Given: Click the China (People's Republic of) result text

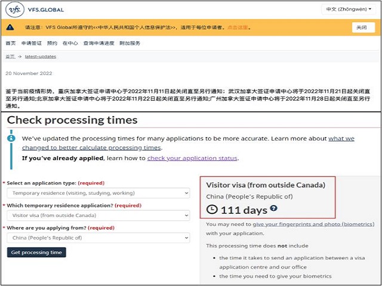Looking at the screenshot, I should pyautogui.click(x=249, y=197).
